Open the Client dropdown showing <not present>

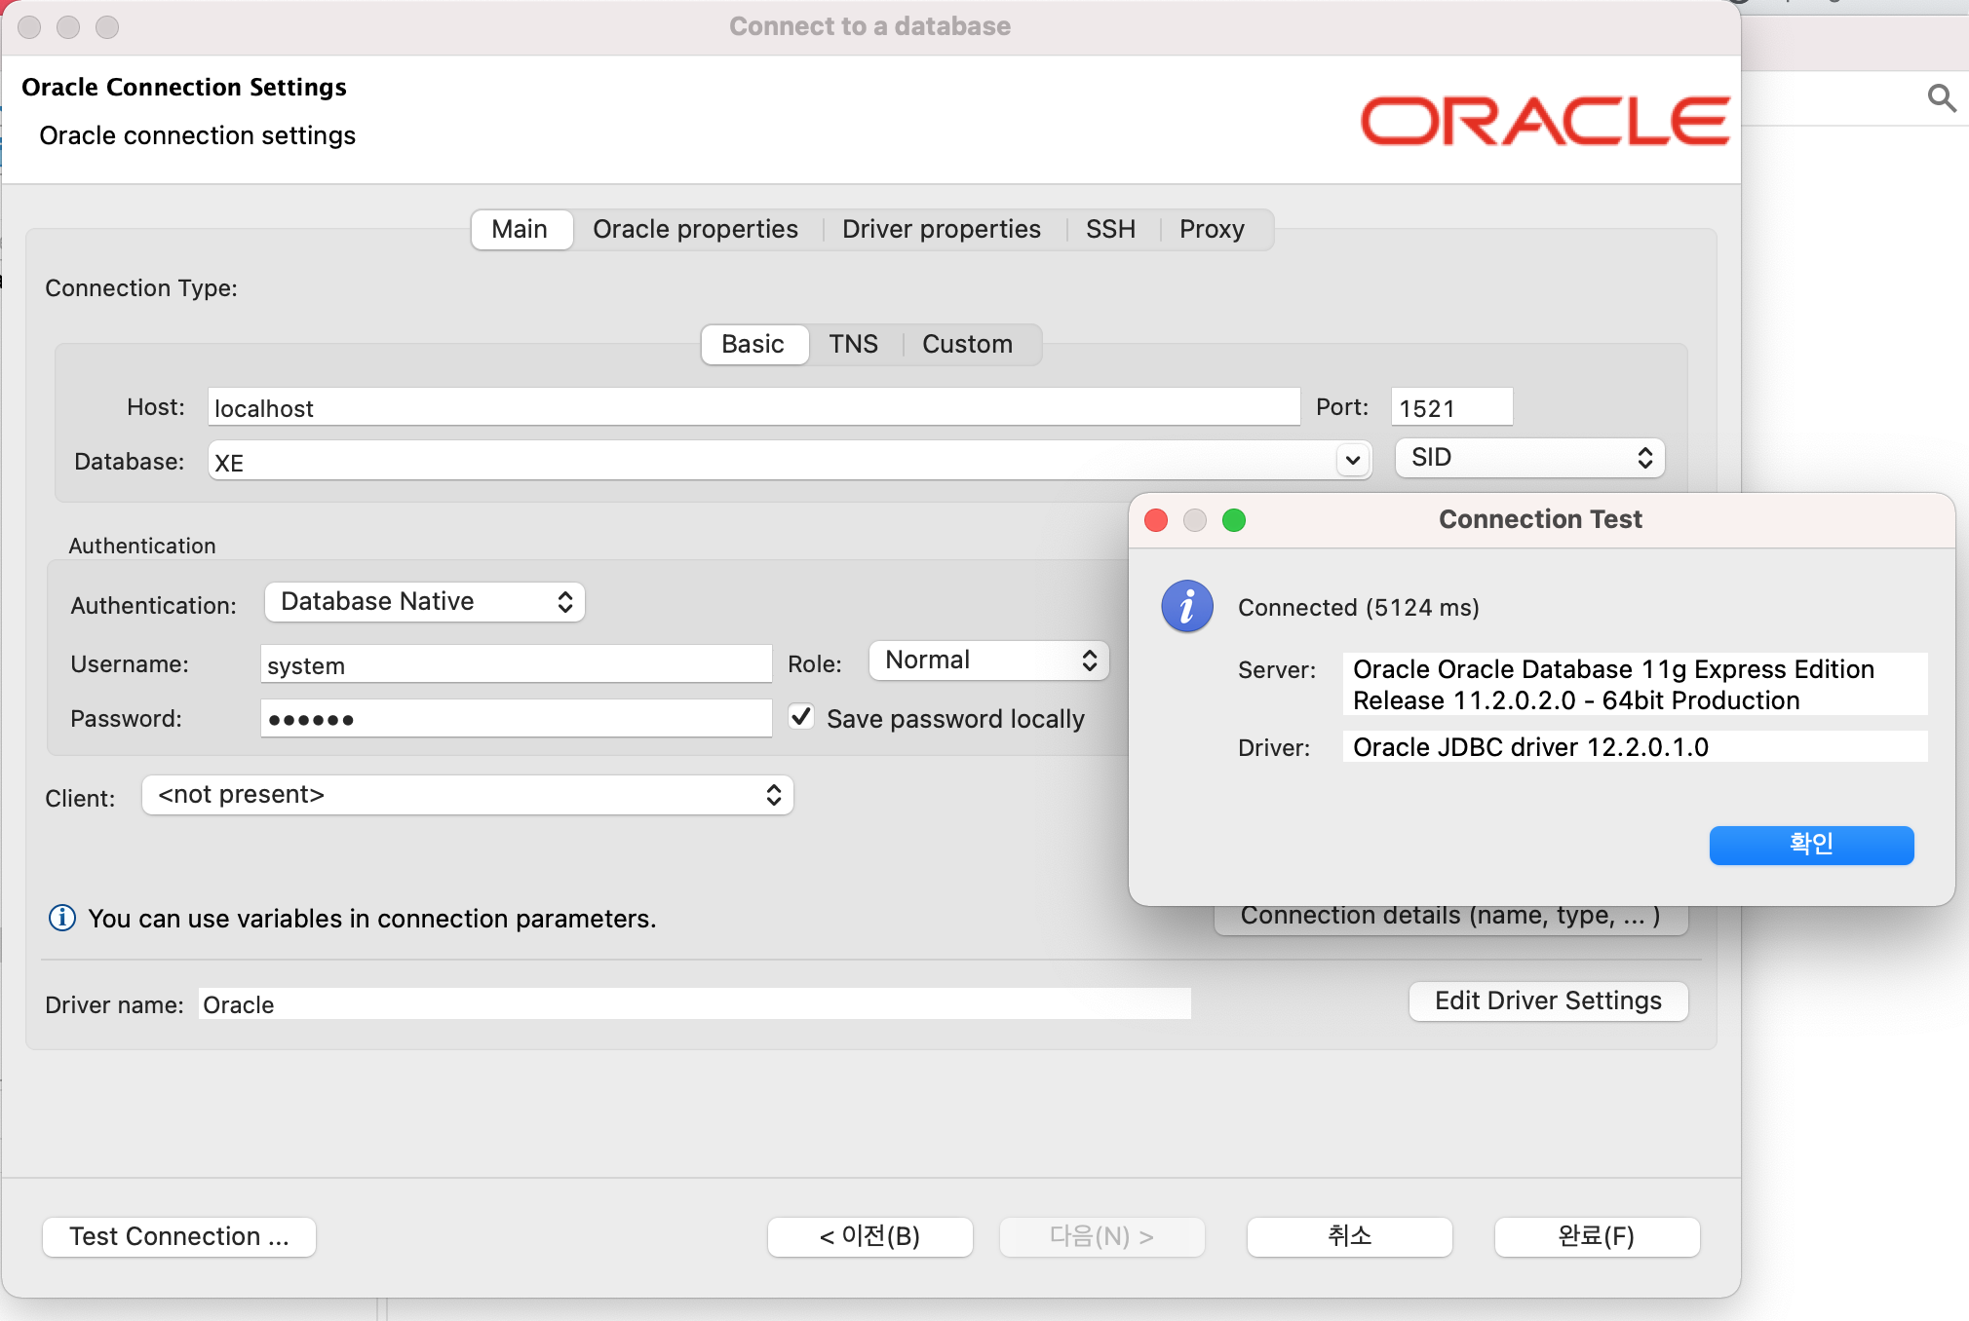(x=468, y=795)
